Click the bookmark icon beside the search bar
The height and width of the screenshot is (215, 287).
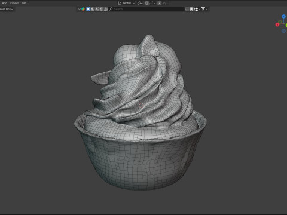pos(191,9)
